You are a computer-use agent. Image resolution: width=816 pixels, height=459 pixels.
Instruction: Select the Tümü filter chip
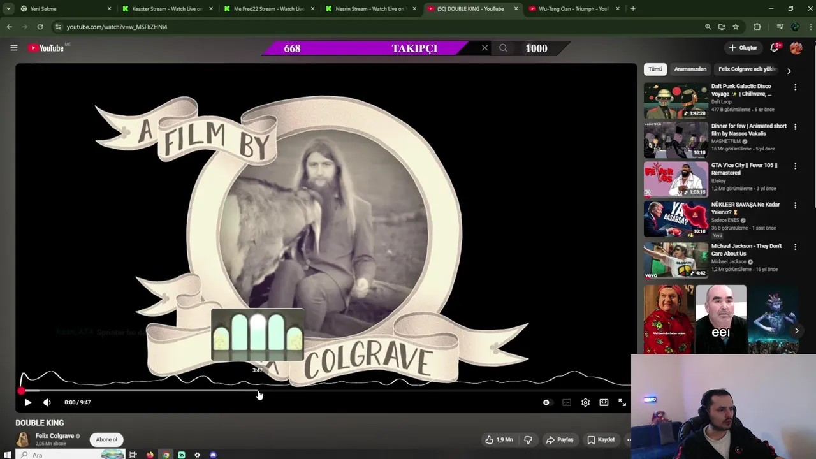655,69
